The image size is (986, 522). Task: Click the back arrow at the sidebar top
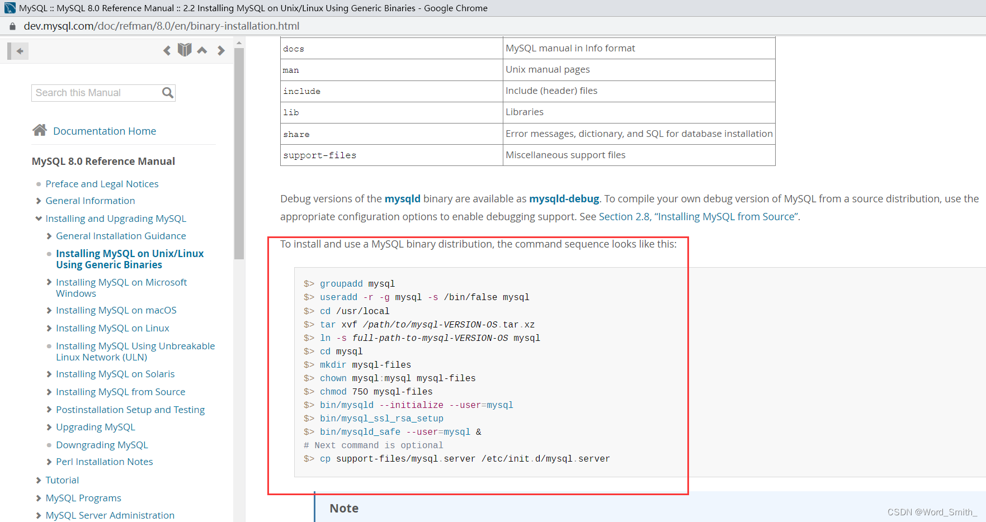tap(18, 51)
